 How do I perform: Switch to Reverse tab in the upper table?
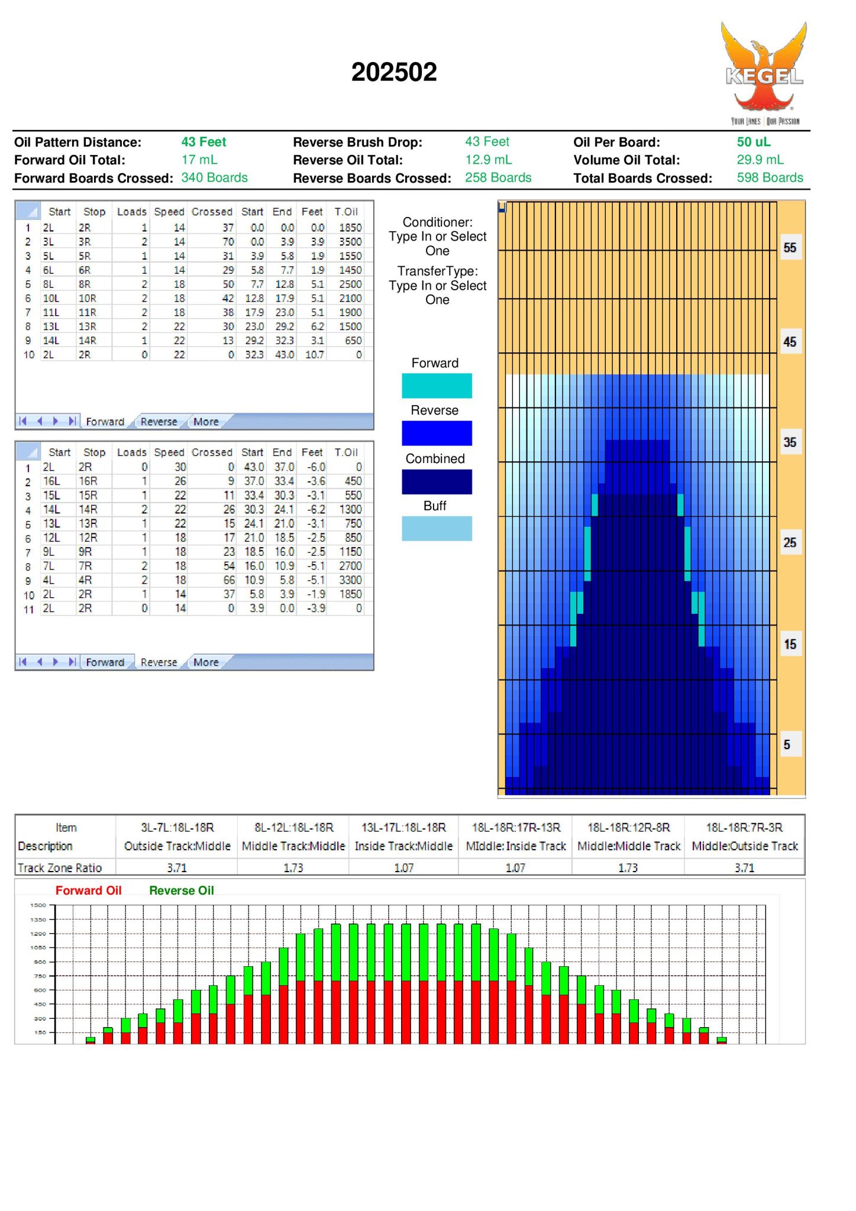159,422
